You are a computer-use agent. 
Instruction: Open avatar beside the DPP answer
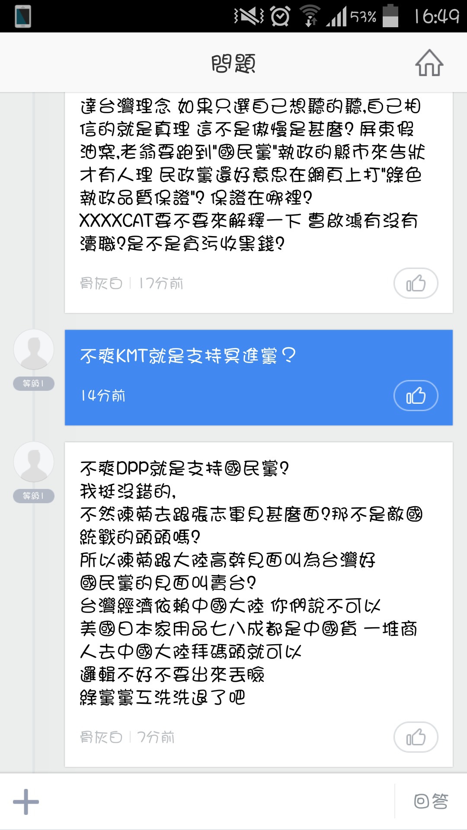[34, 462]
